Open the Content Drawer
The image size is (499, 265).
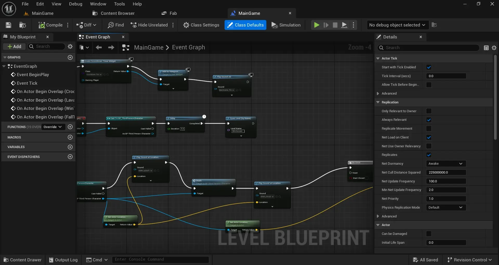pos(23,260)
